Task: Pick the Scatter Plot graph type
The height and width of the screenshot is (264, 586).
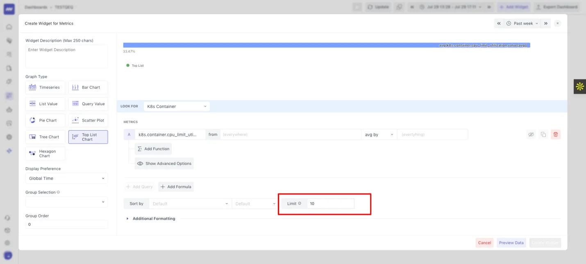Action: pyautogui.click(x=88, y=120)
